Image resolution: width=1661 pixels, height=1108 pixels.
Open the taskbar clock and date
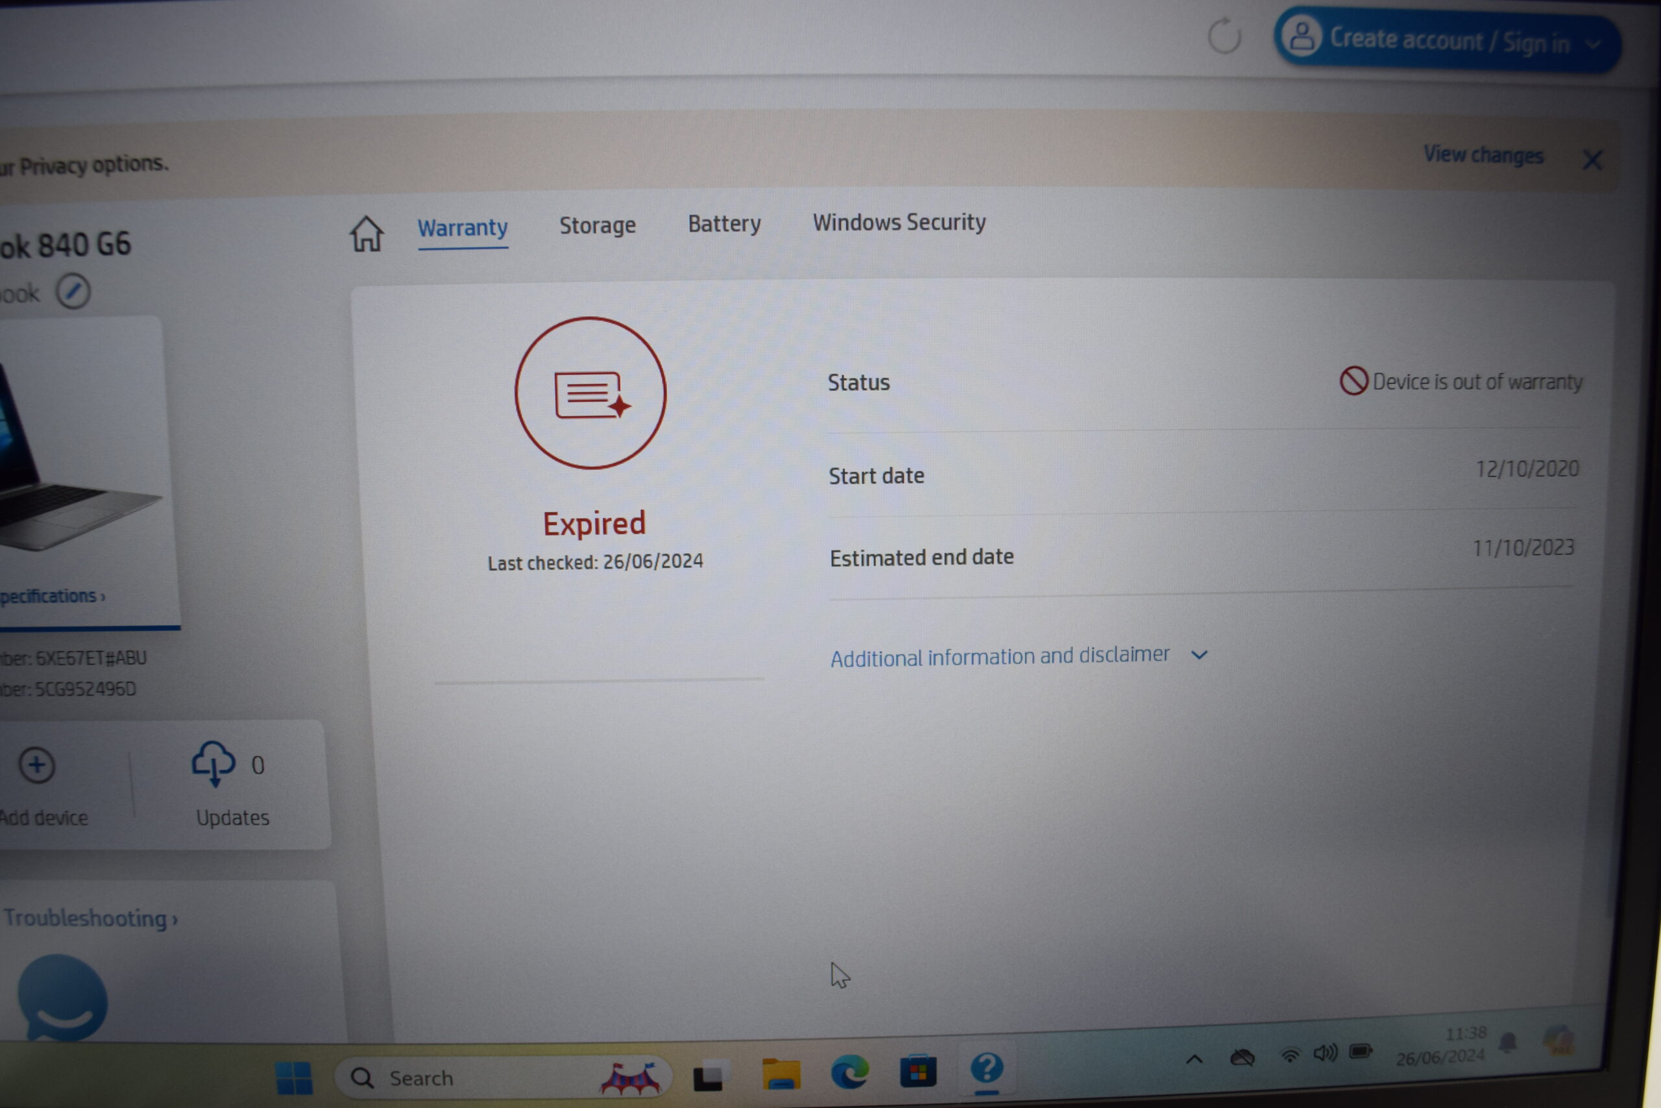[1441, 1045]
